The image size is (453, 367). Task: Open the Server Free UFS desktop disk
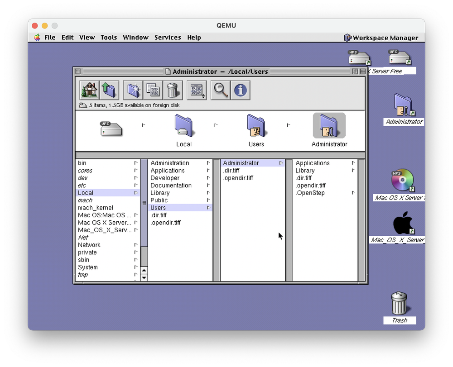400,57
